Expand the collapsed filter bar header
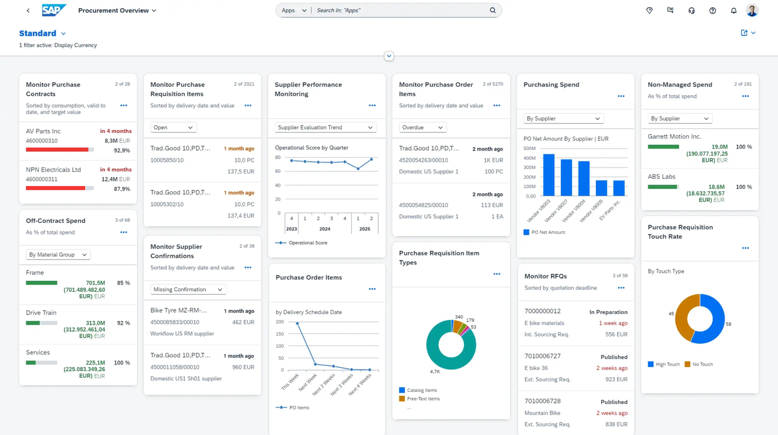778x435 pixels. pyautogui.click(x=389, y=56)
